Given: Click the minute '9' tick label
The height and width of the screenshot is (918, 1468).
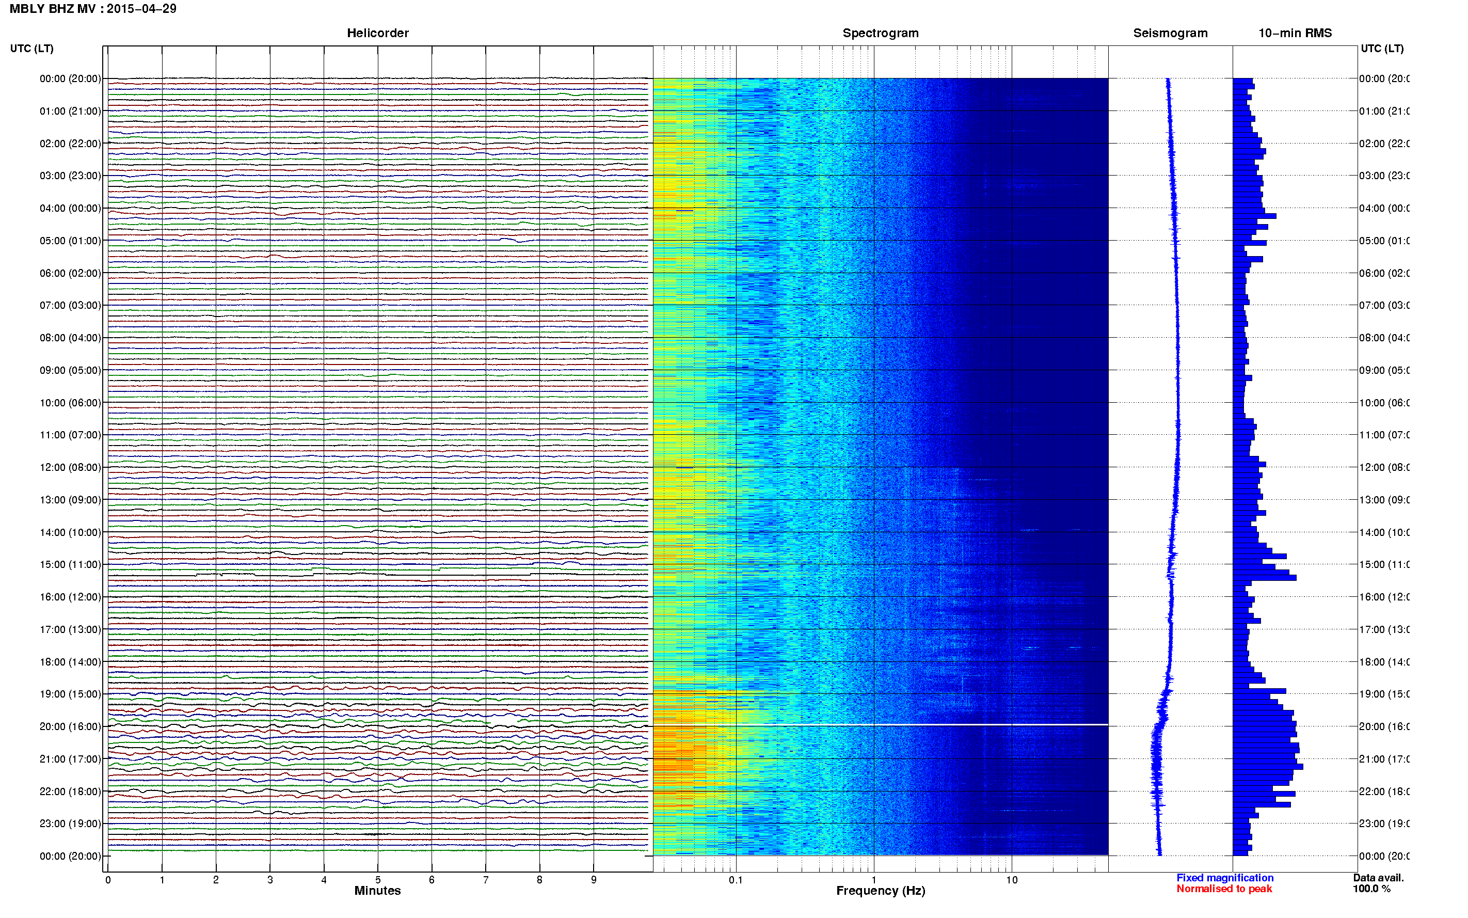Looking at the screenshot, I should coord(594,880).
